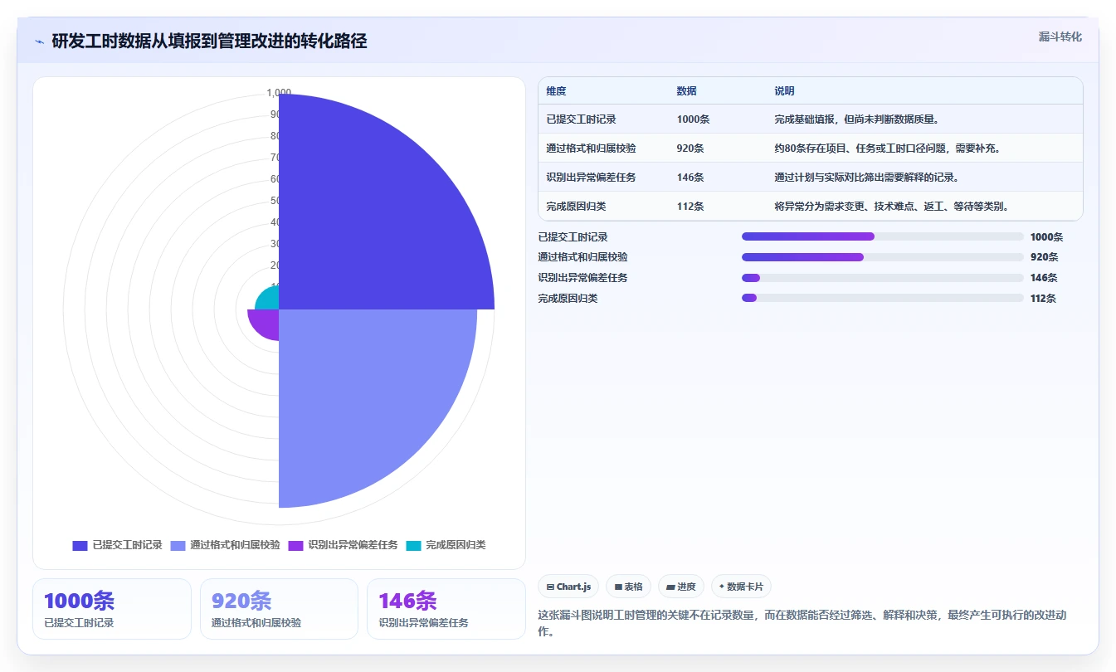Click the 进度 tag chip
Screen dimensions: 1116x672
(681, 587)
